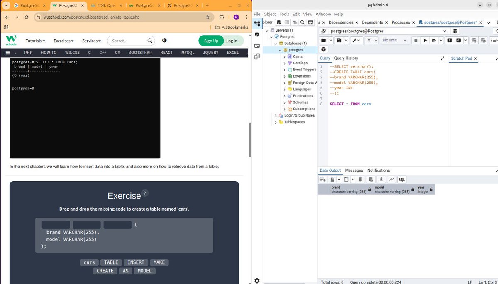The height and width of the screenshot is (284, 498).
Task: Open the dropdown arrow next to Execute script
Action: click(440, 40)
